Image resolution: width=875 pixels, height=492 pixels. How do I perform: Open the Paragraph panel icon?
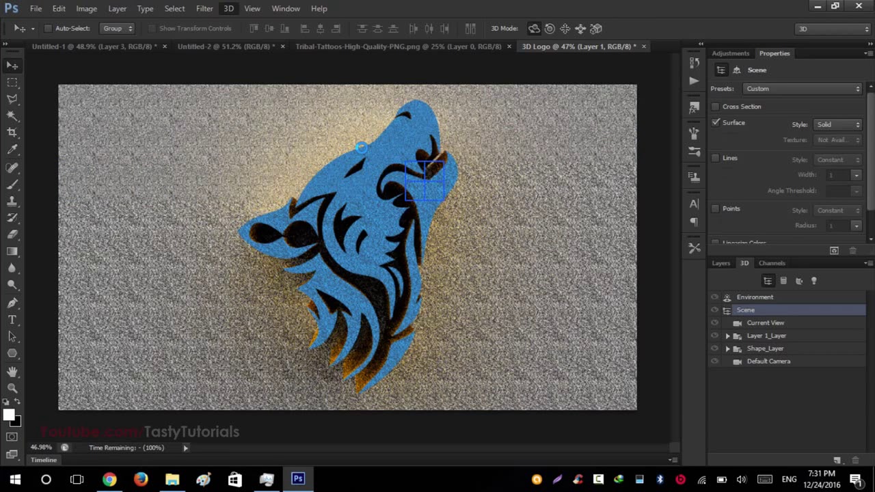coord(695,222)
